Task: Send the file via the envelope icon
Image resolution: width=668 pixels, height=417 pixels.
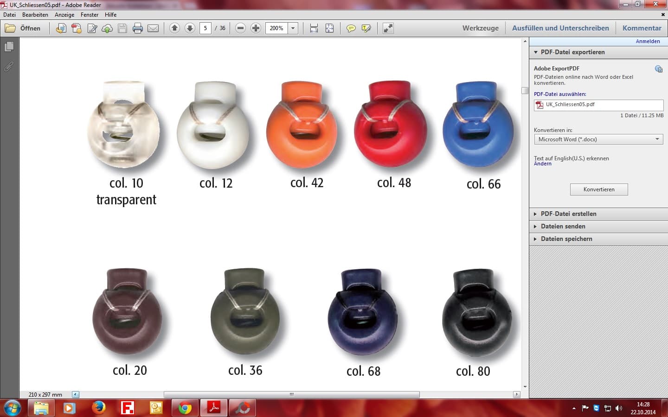Action: (x=153, y=28)
